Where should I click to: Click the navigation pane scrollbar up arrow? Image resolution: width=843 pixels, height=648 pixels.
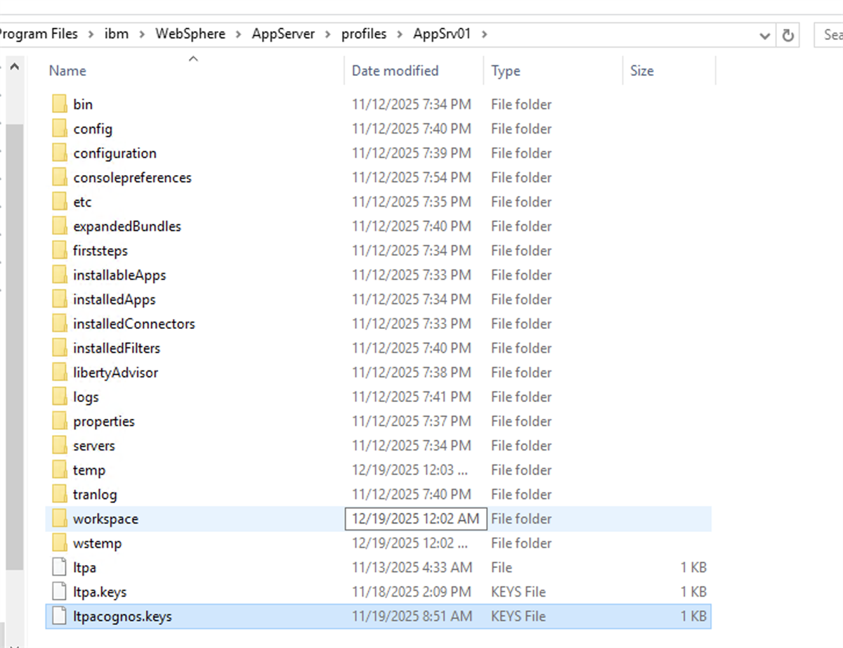pyautogui.click(x=14, y=67)
